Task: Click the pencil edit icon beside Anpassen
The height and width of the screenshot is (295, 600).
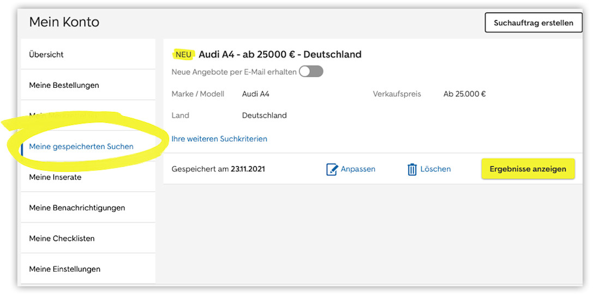Action: point(332,169)
